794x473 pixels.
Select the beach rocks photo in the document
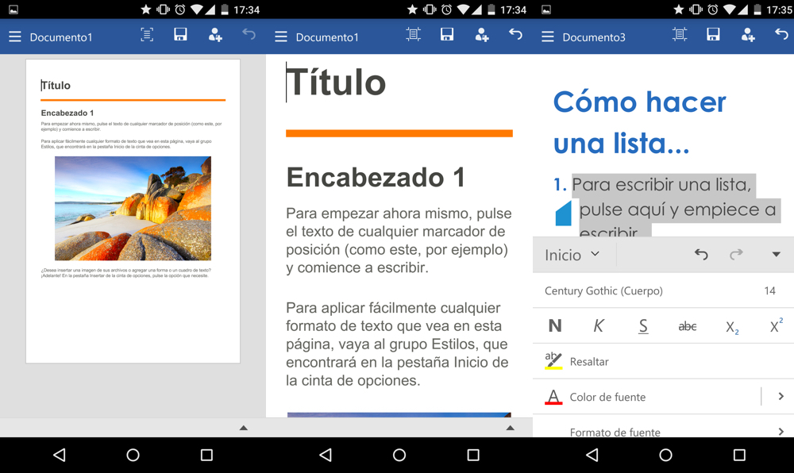click(133, 208)
